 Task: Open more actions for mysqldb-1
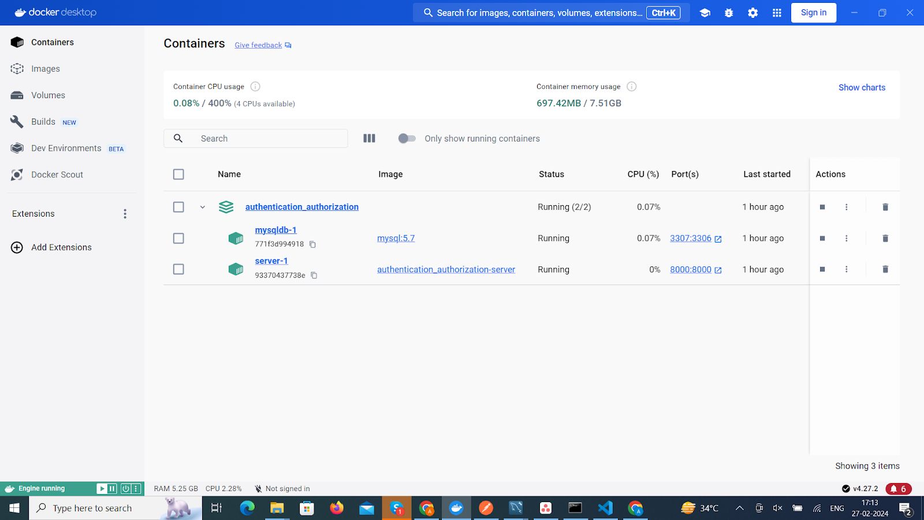click(x=847, y=238)
